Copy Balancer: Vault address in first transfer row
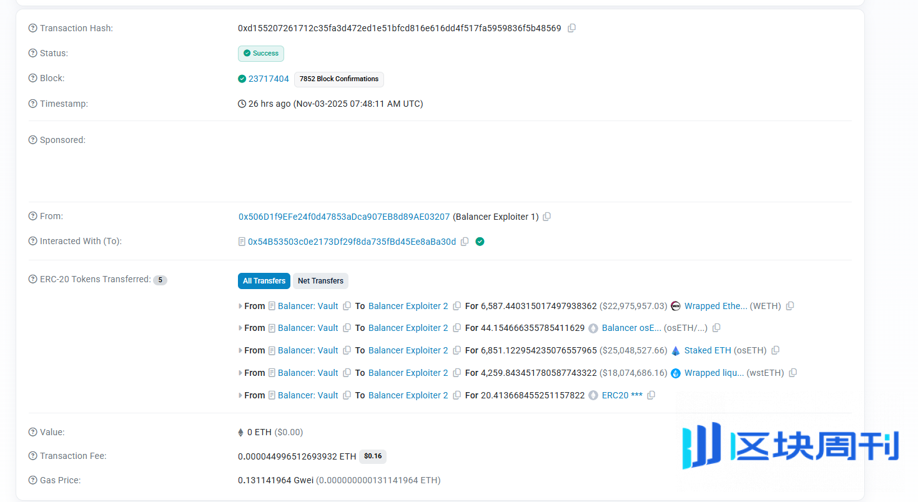This screenshot has height=502, width=918. [347, 306]
